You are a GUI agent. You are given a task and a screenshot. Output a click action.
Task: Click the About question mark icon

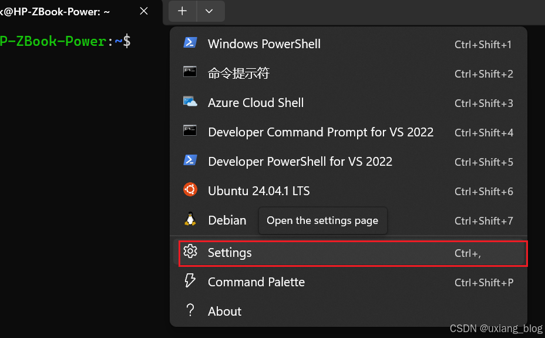tap(190, 310)
